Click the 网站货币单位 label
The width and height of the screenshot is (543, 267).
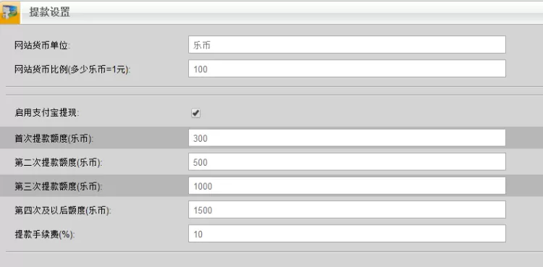[x=43, y=46]
